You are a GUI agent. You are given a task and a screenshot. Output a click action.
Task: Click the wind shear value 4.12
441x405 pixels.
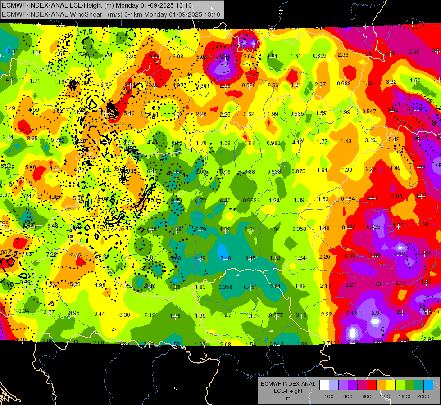pyautogui.click(x=298, y=143)
